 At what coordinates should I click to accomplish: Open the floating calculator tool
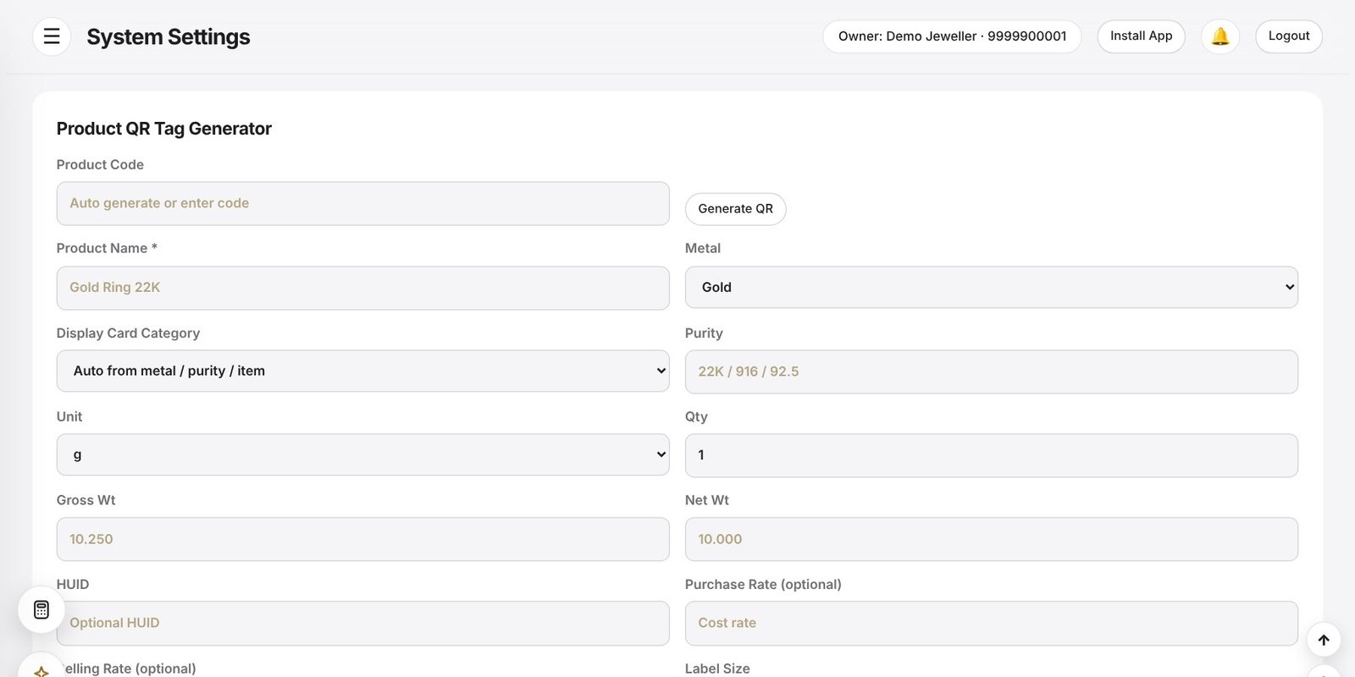coord(41,609)
